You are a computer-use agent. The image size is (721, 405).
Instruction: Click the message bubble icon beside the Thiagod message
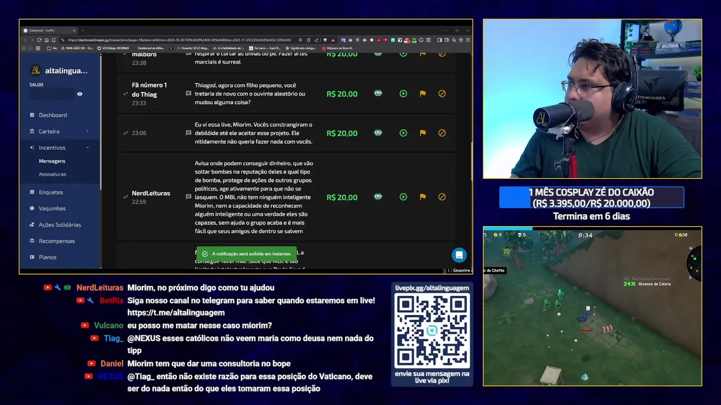(189, 94)
